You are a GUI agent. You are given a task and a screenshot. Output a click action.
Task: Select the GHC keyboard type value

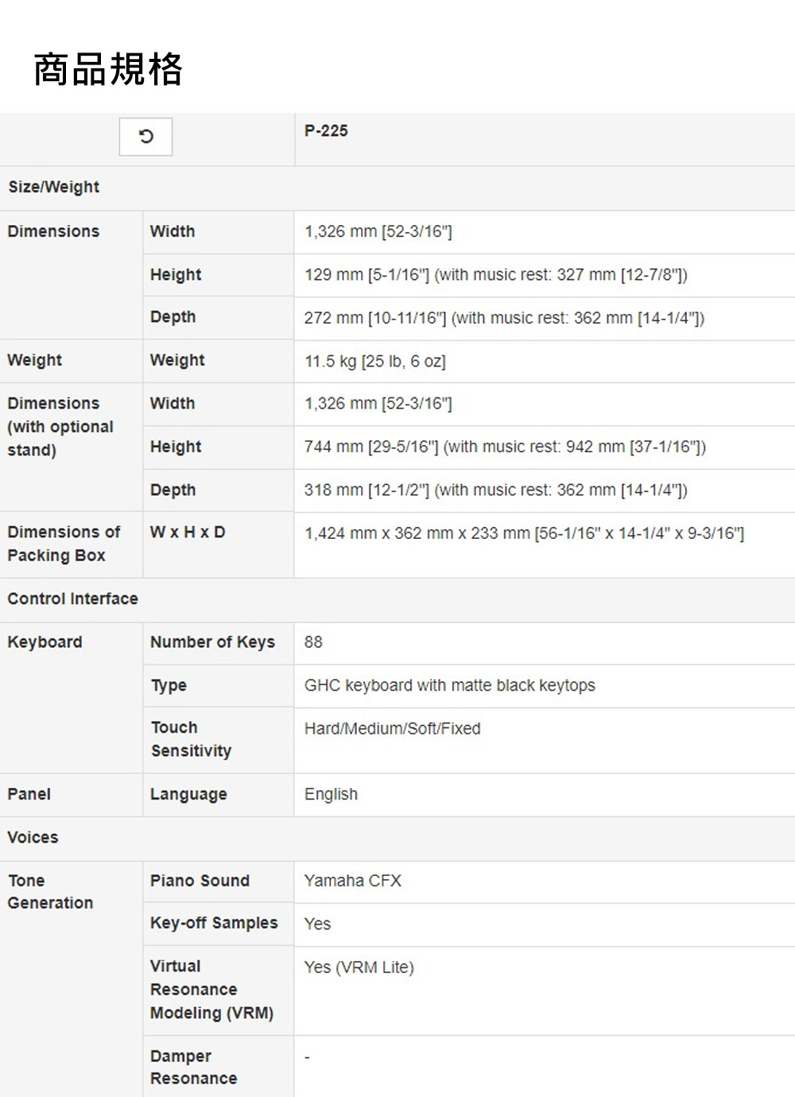[449, 685]
